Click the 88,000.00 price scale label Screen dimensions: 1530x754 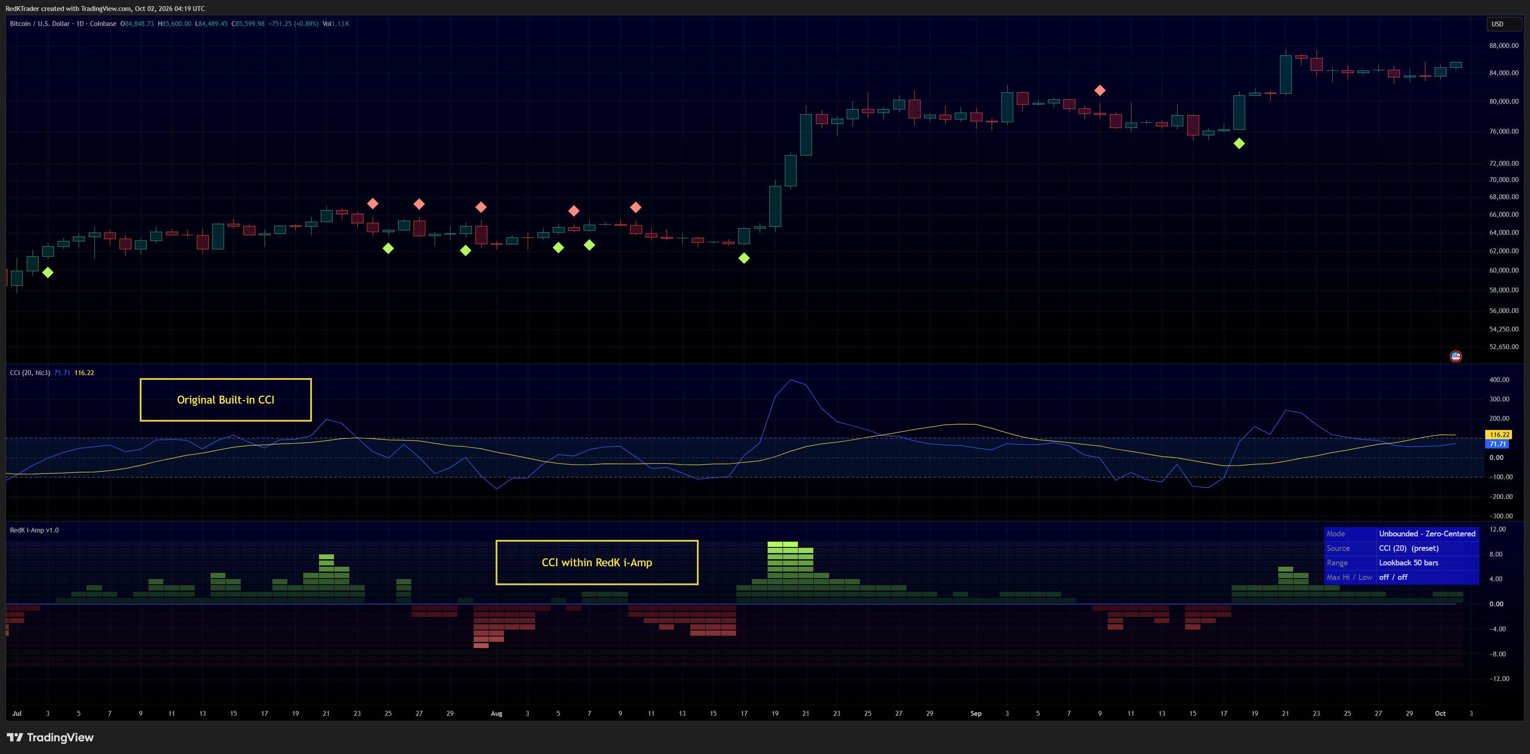[x=1504, y=45]
